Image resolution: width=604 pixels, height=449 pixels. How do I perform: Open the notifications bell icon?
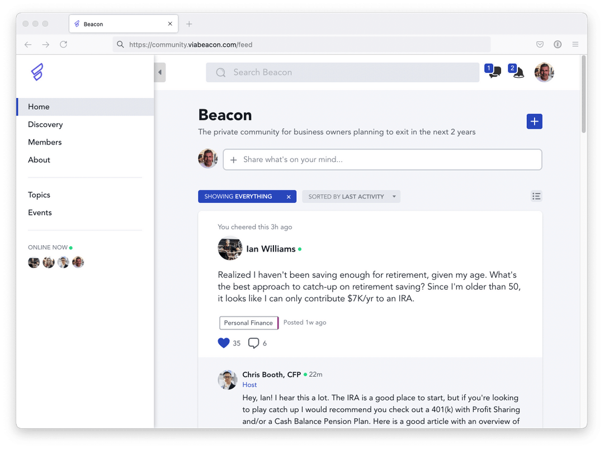[x=516, y=71]
